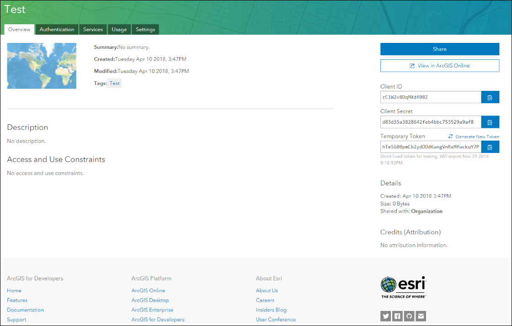Select the Client Secret text field
The image size is (512, 326).
point(431,122)
